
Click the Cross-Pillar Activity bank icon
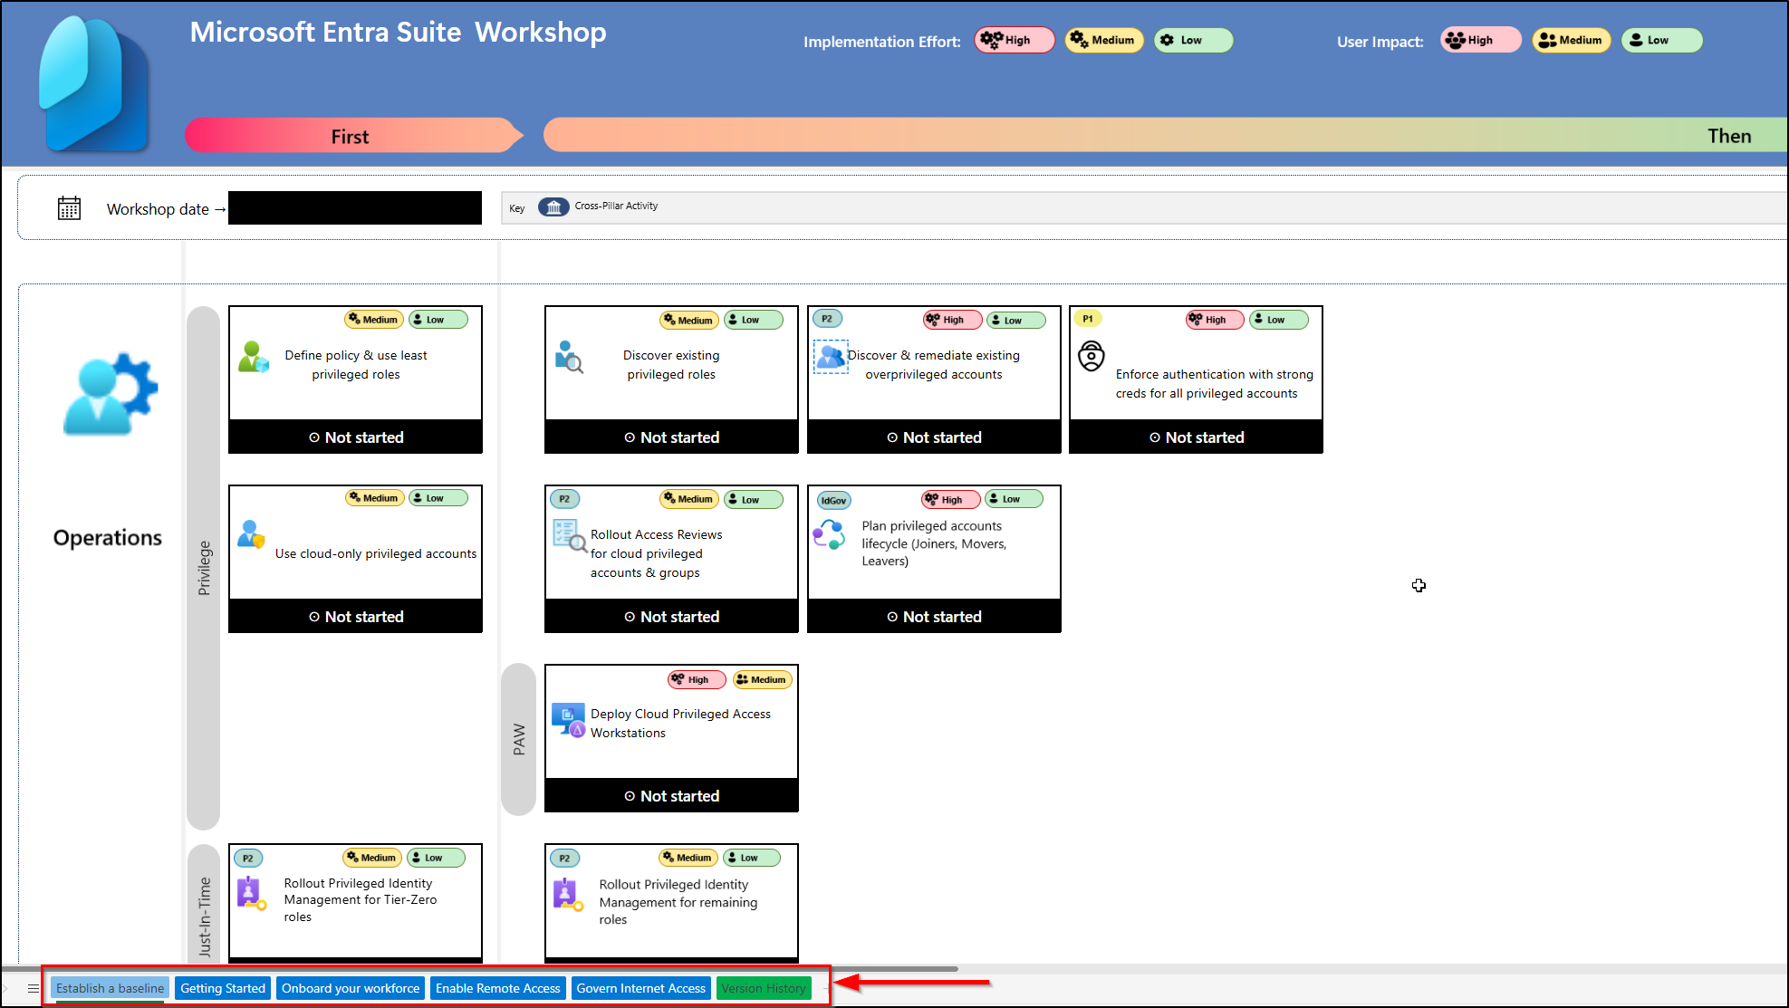553,207
